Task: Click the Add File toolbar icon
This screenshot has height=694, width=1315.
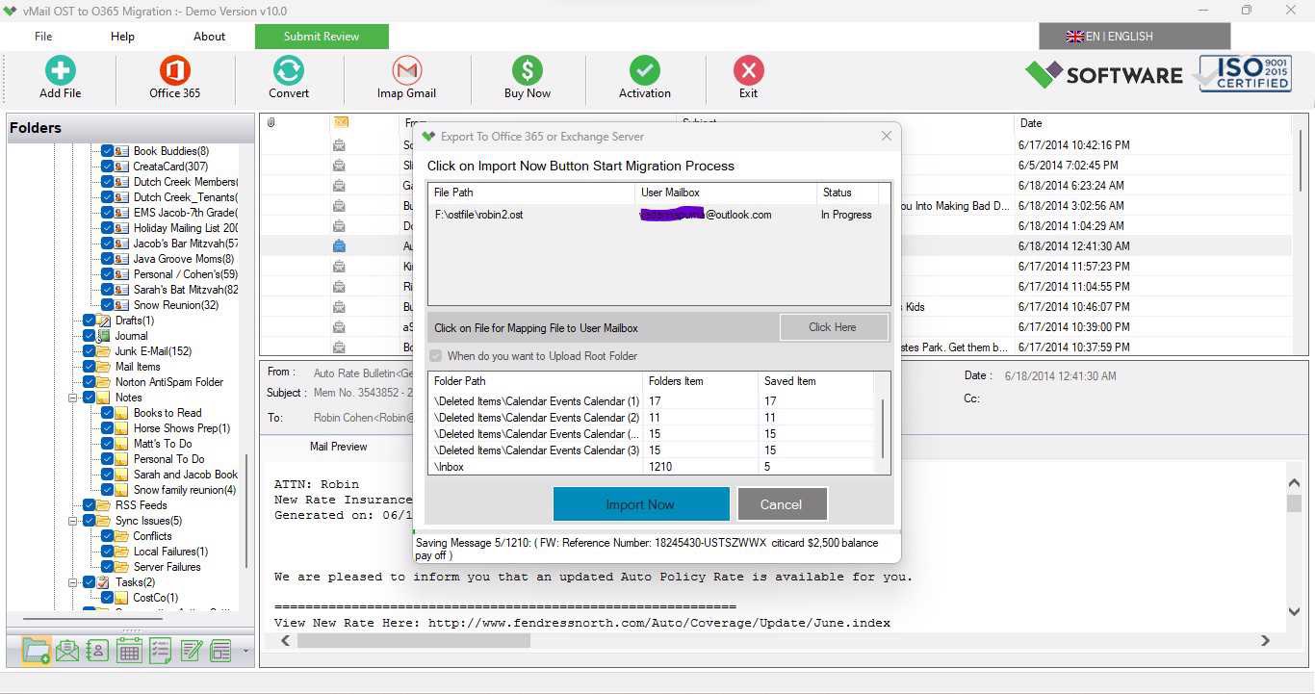Action: coord(60,71)
